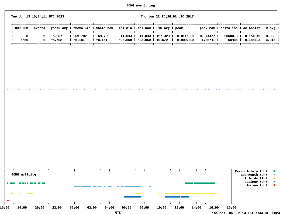
Task: Click the goesx_avg column header
Action: tap(59, 28)
